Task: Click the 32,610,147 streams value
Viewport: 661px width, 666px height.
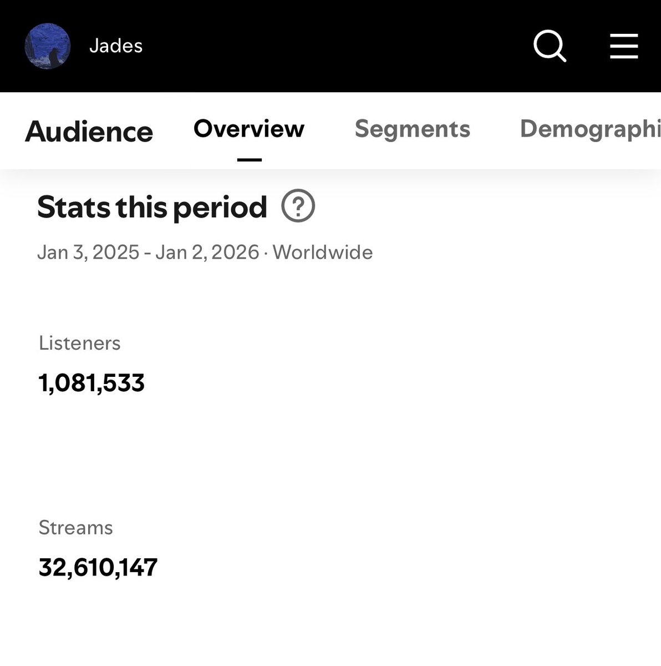Action: (x=98, y=568)
